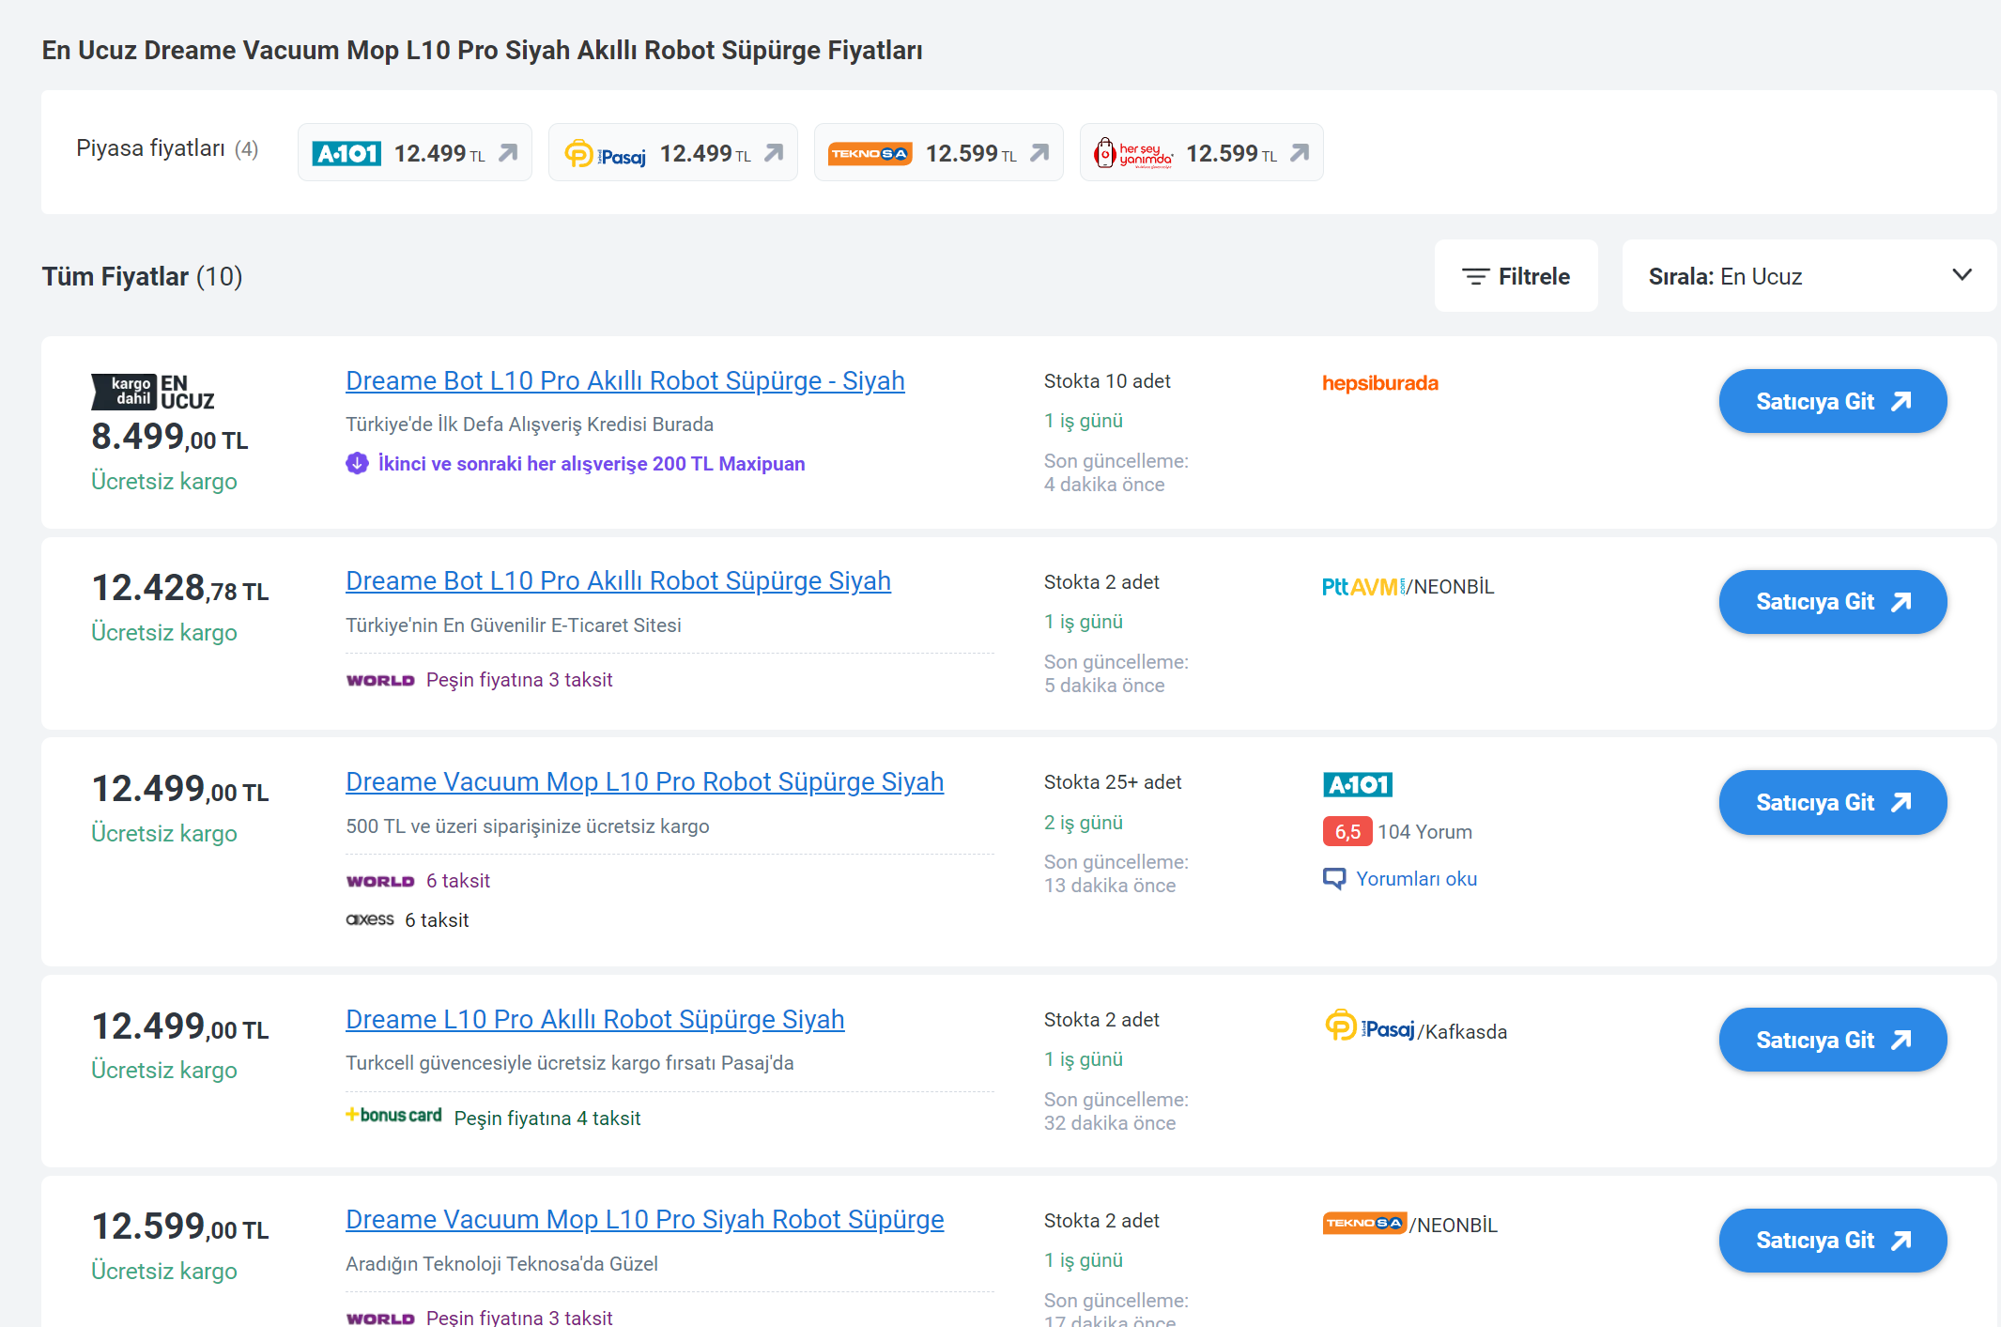The width and height of the screenshot is (2001, 1327).
Task: Click the 12.599,00 TL price in the offer list
Action: (179, 1227)
